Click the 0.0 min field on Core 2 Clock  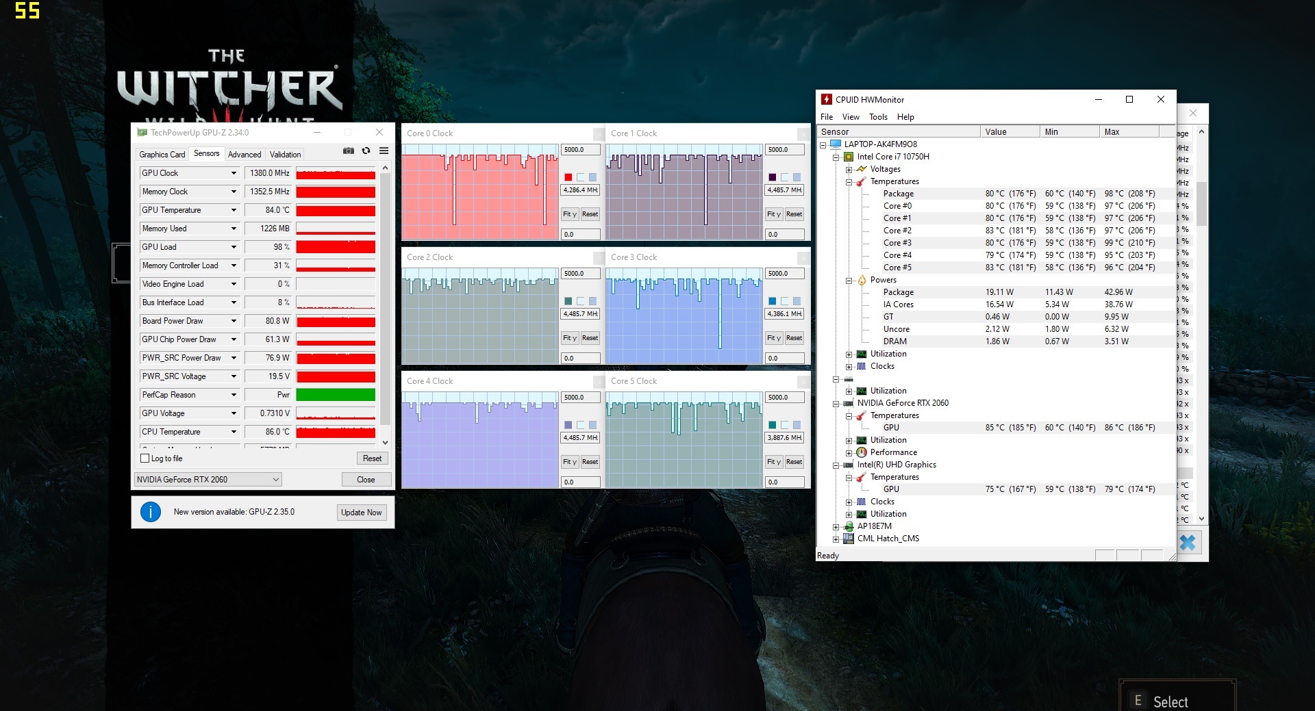pyautogui.click(x=581, y=359)
